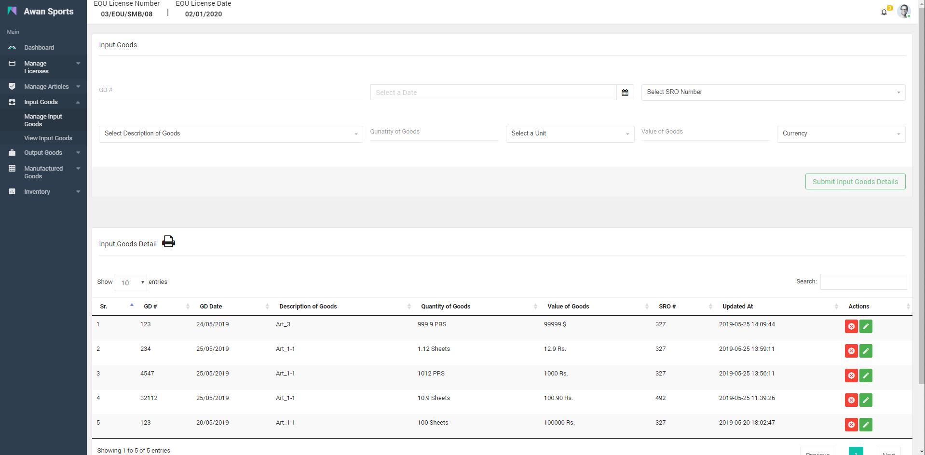Expand the Manufactured Goods menu arrow

coord(78,168)
